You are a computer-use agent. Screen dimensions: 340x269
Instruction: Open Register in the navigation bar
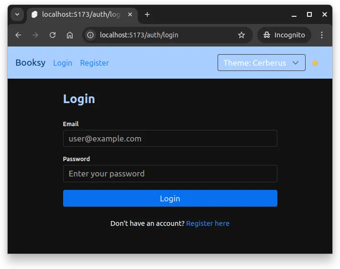[95, 63]
